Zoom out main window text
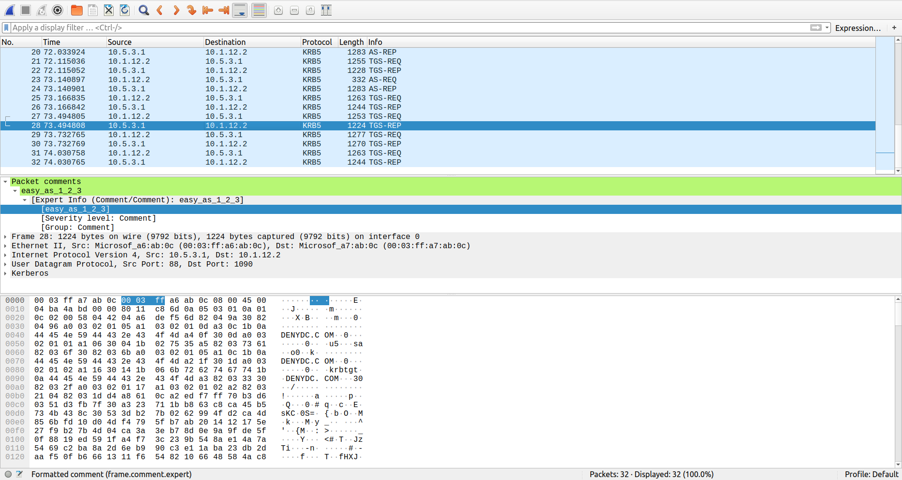This screenshot has width=902, height=480. [x=294, y=10]
